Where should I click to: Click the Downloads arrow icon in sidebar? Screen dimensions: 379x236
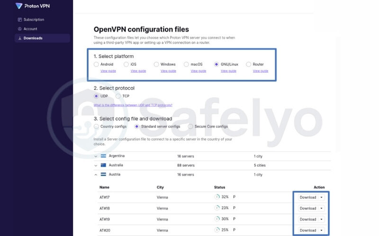click(20, 38)
